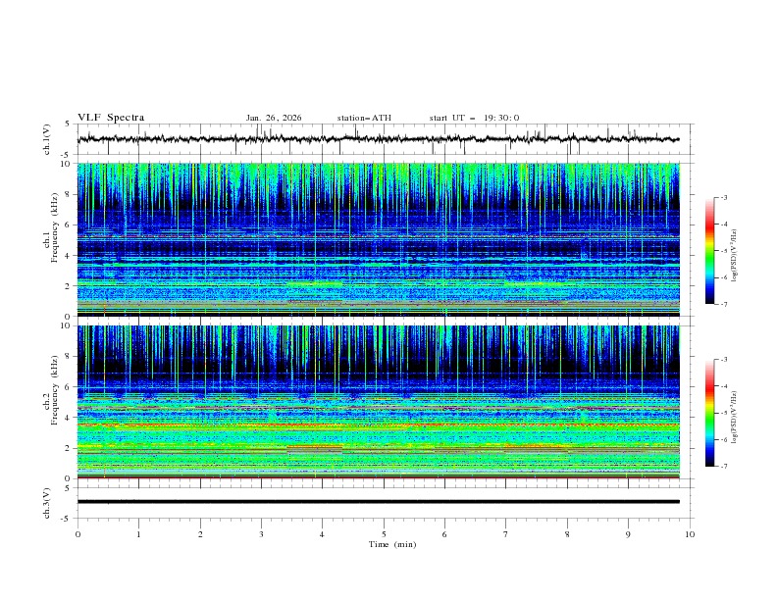Click the ch.1 voltage waveform trace
This screenshot has width=777, height=600.
pos(378,139)
